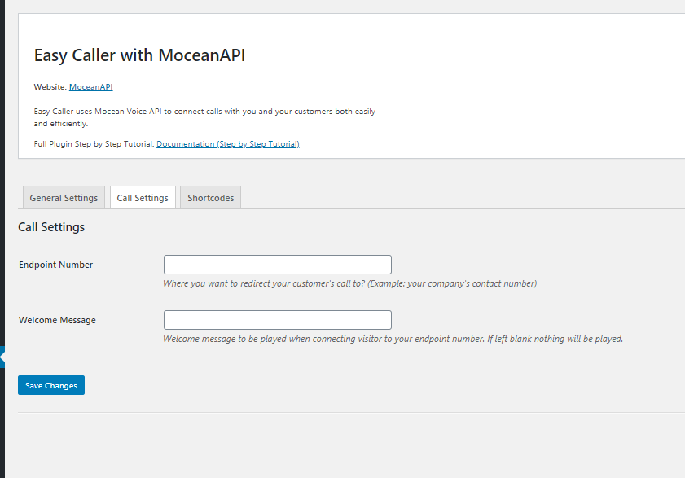This screenshot has height=478, width=685.
Task: Click the Welcome Message label
Action: (57, 320)
